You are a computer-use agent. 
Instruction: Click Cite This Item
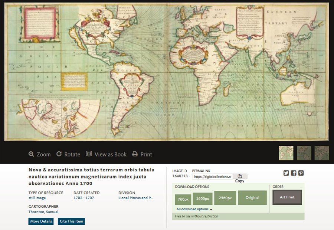pos(71,221)
